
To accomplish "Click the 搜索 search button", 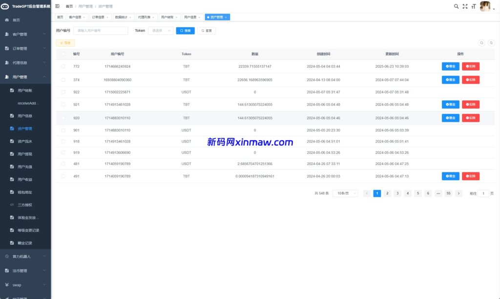I will (185, 30).
